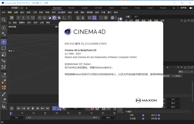This screenshot has width=194, height=124.
Task: Click the asset browser box icon
Action: (12, 18)
